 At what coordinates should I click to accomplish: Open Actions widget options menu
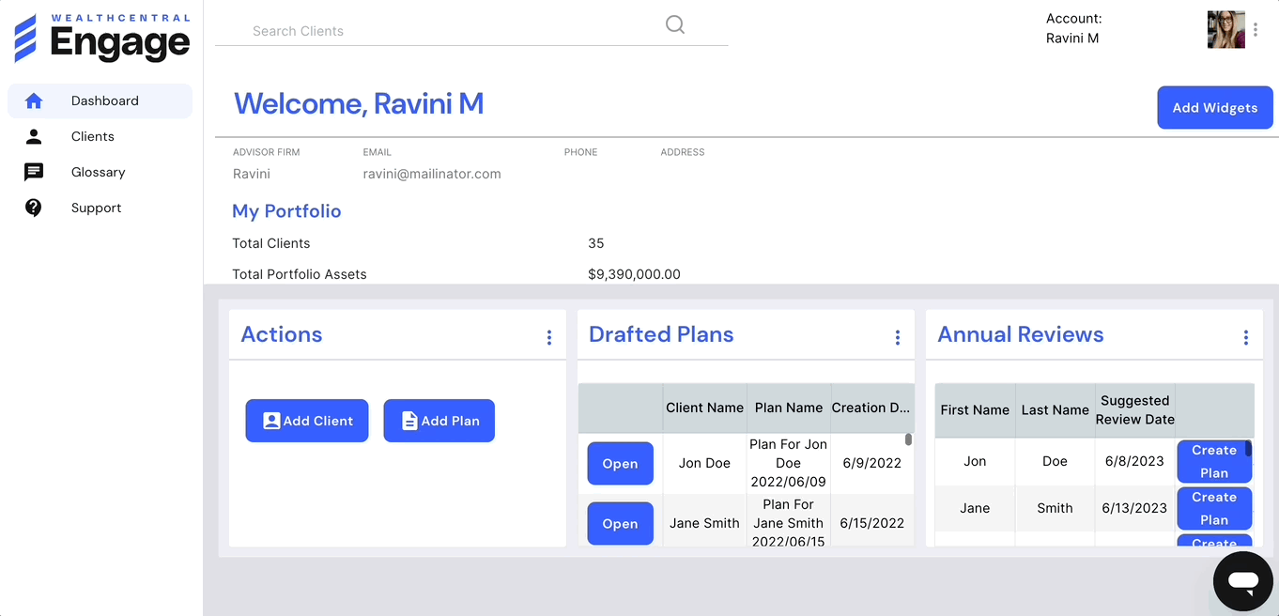[549, 337]
